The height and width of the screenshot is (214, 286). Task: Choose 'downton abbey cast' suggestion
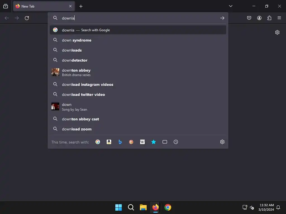(138, 119)
